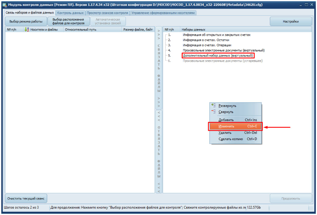Image resolution: width=317 pixels, height=215 pixels.
Task: Click the vertical ОТВЯЗАТЬ ФАЙЛЫ unlink button
Action: coord(159,152)
